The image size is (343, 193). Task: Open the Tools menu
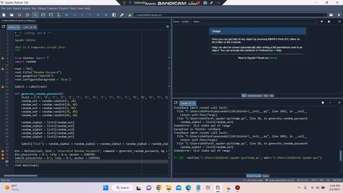[x=73, y=9]
